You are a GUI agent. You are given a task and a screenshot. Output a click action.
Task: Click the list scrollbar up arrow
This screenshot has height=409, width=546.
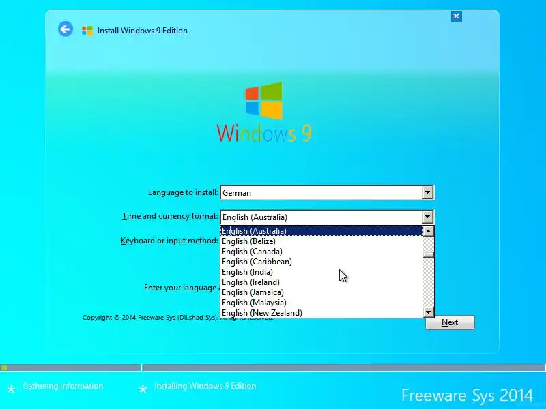pos(429,231)
